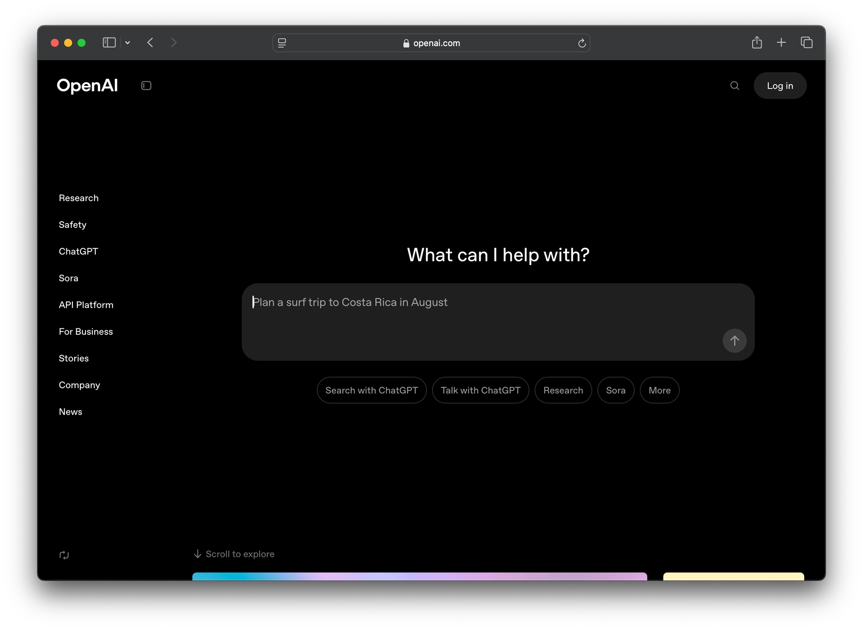Screen dimensions: 863x630
Task: Select Talk with ChatGPT chip
Action: pos(480,390)
